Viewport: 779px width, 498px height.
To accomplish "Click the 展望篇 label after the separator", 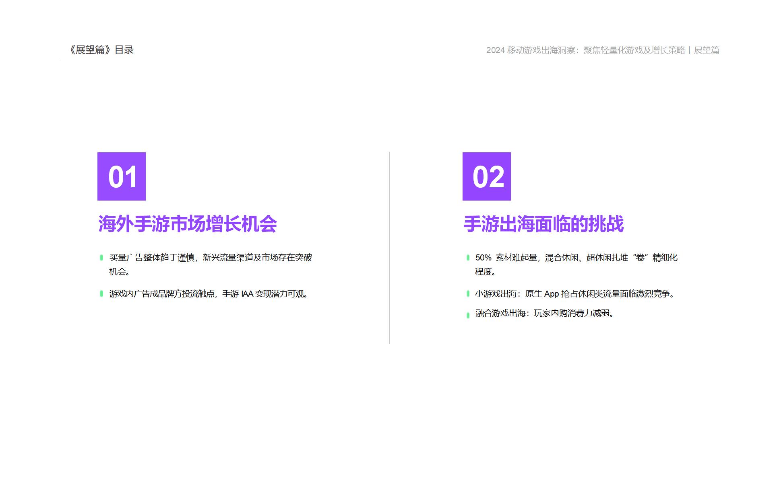I will point(707,50).
